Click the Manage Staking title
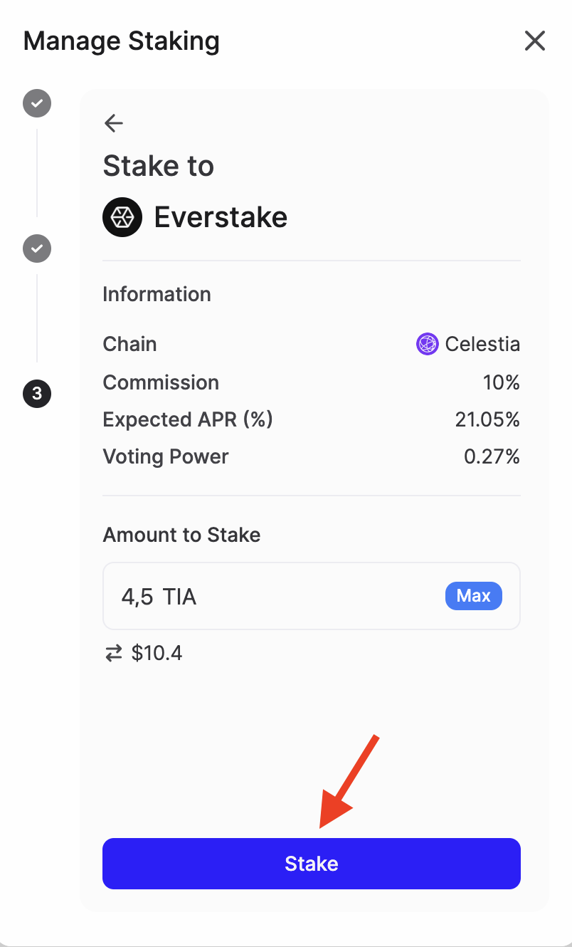Screen dimensions: 572x947 (x=121, y=41)
